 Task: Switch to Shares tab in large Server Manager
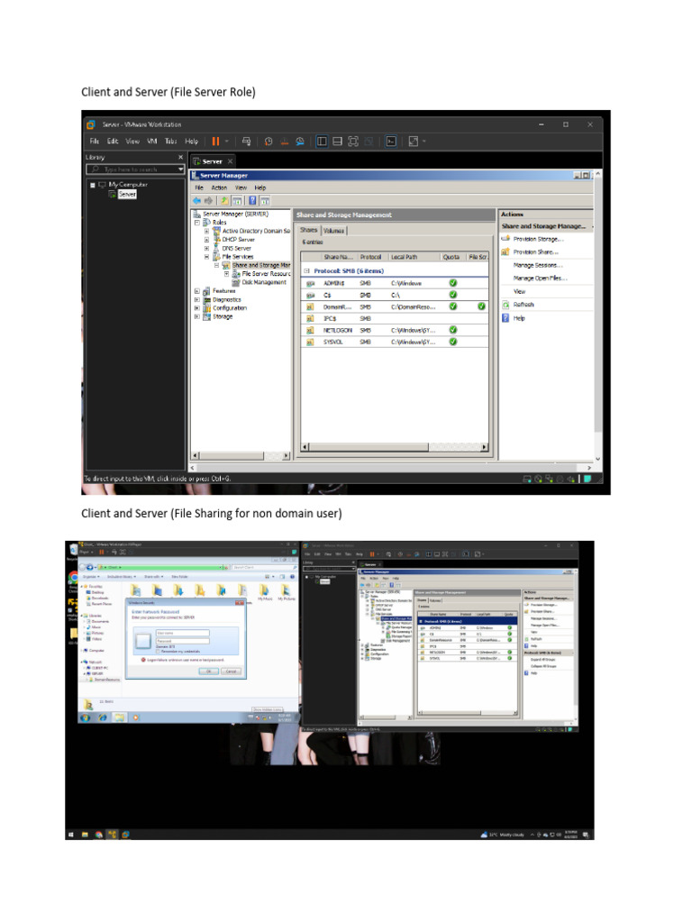[x=309, y=230]
